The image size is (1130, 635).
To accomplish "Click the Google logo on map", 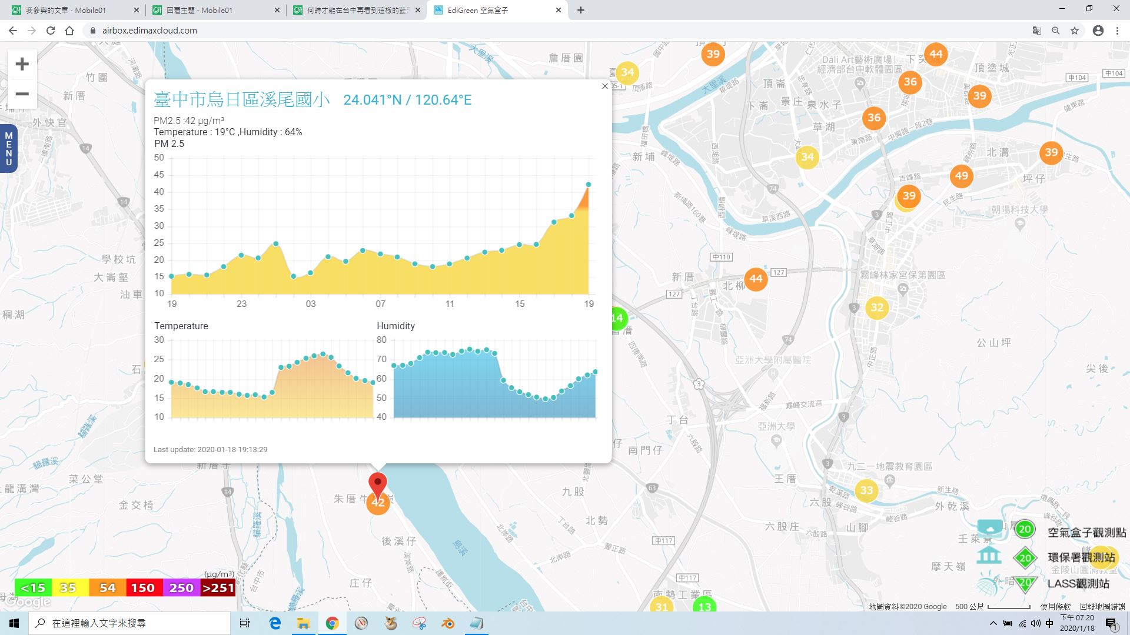I will pos(27,602).
